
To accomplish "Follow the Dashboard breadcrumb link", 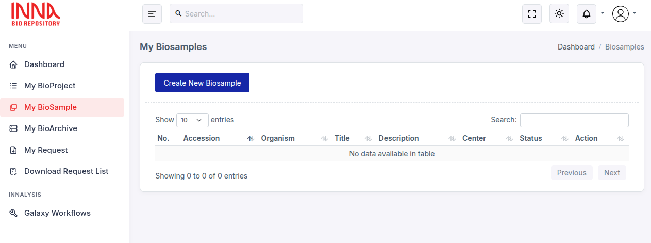I will click(x=576, y=47).
